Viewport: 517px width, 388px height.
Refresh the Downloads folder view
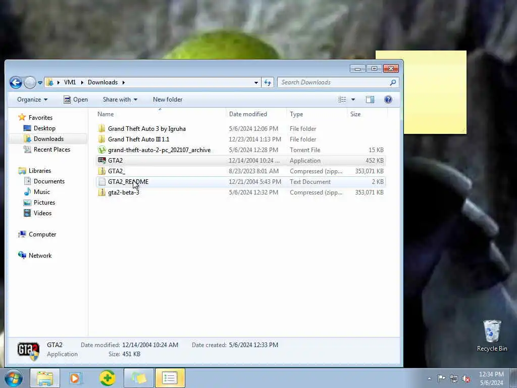point(268,83)
